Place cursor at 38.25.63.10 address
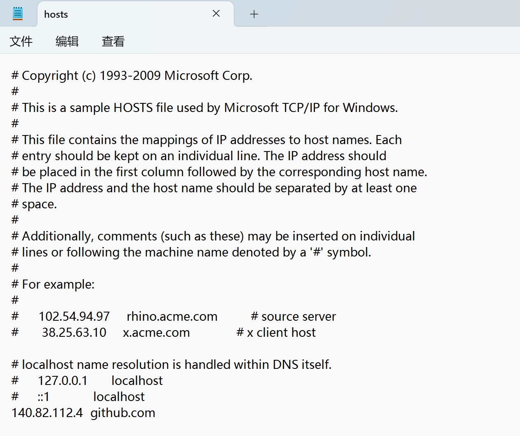This screenshot has height=436, width=520. click(x=74, y=333)
